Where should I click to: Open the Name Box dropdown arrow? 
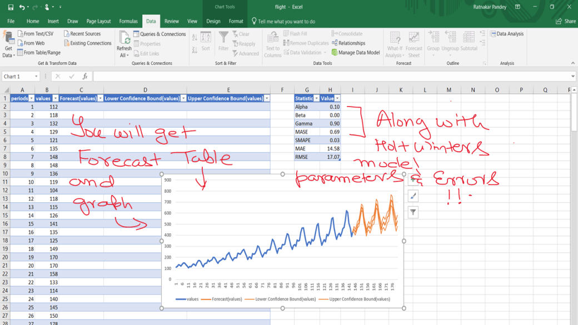point(36,77)
